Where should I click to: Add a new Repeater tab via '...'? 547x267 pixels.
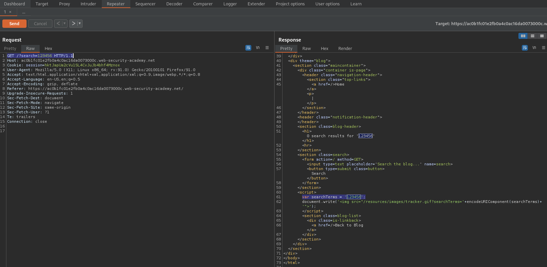(24, 12)
